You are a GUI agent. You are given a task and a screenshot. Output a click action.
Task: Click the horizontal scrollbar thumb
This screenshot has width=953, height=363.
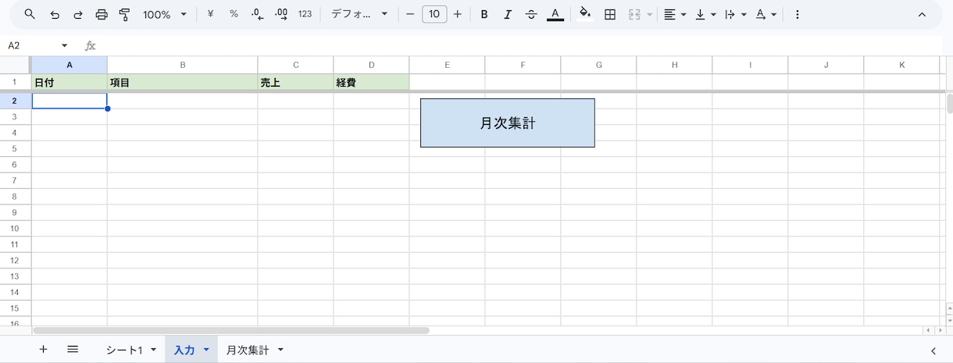[x=231, y=330]
